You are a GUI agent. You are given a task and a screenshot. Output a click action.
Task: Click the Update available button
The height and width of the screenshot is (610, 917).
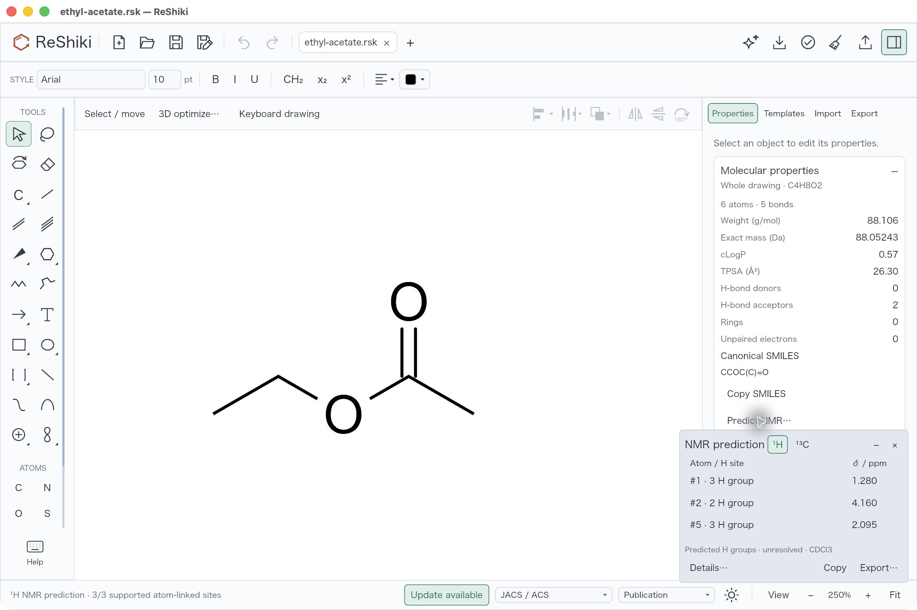(x=446, y=595)
